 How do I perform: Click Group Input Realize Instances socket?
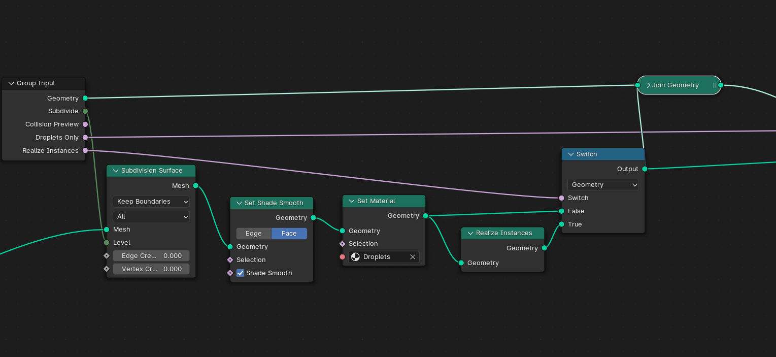[85, 151]
